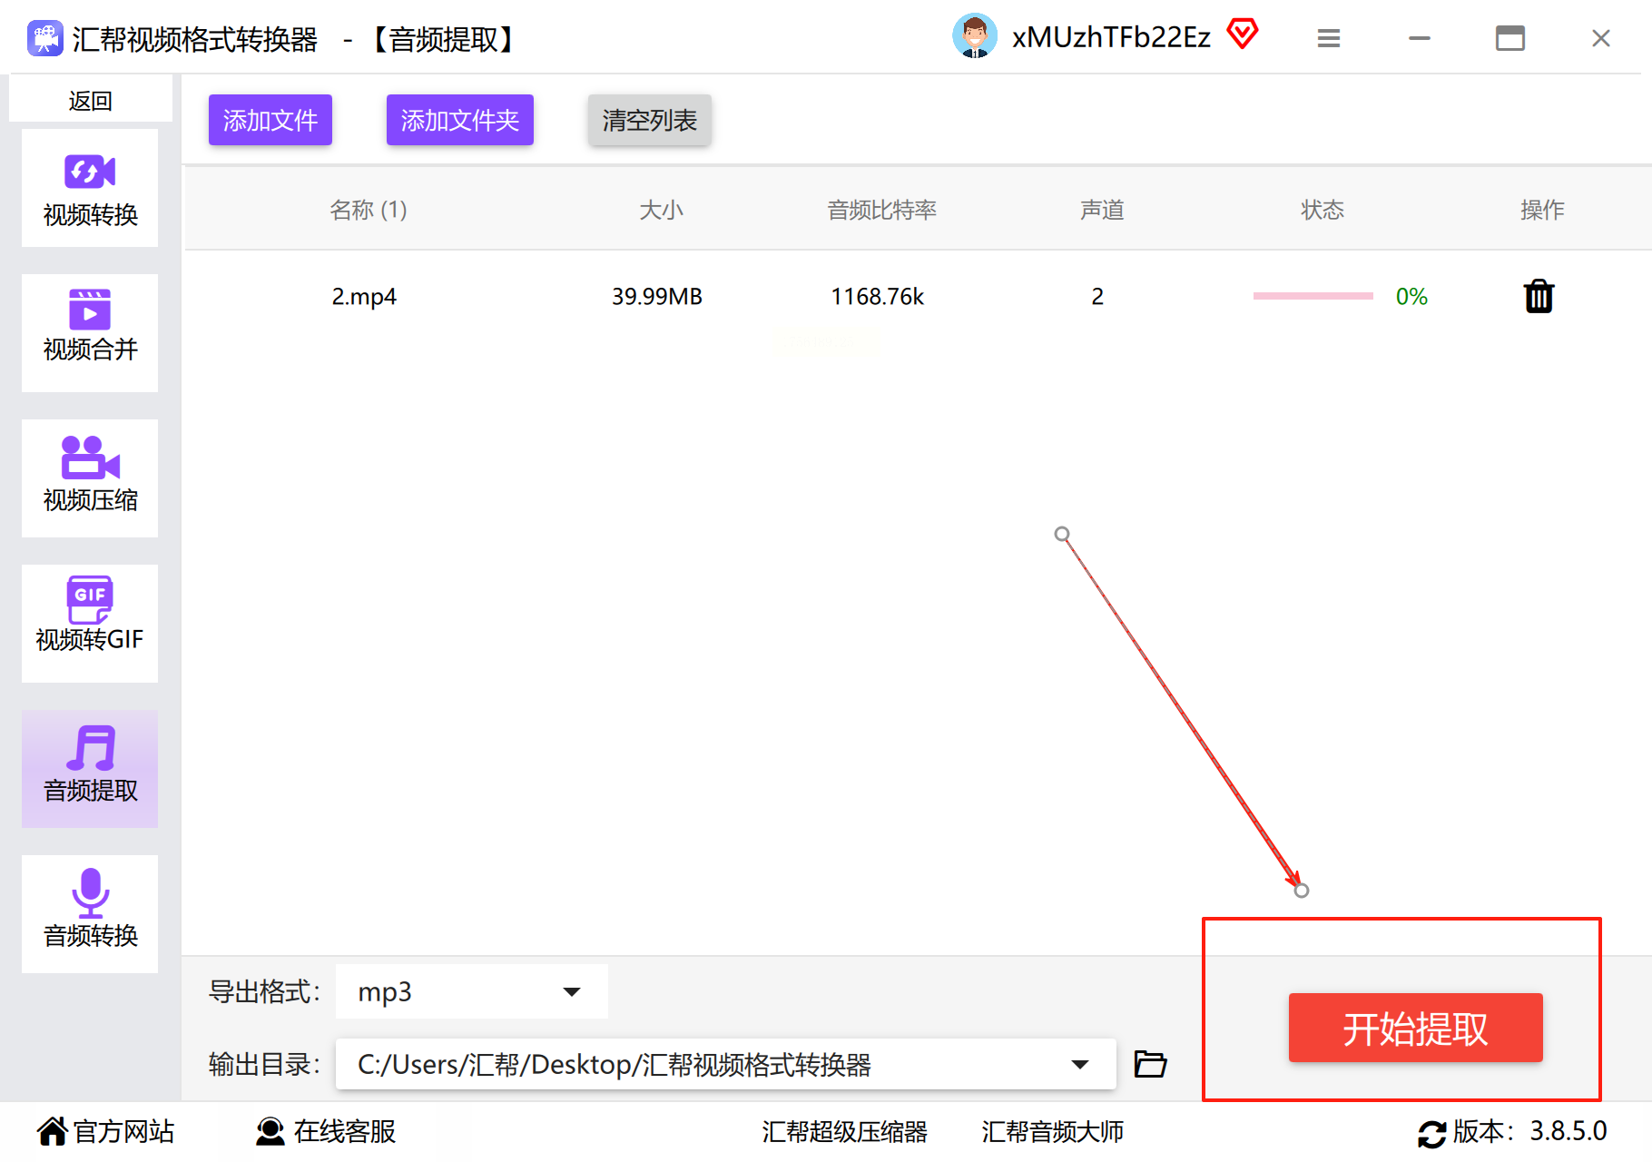Expand the mp3 export format dropdown

[x=472, y=991]
